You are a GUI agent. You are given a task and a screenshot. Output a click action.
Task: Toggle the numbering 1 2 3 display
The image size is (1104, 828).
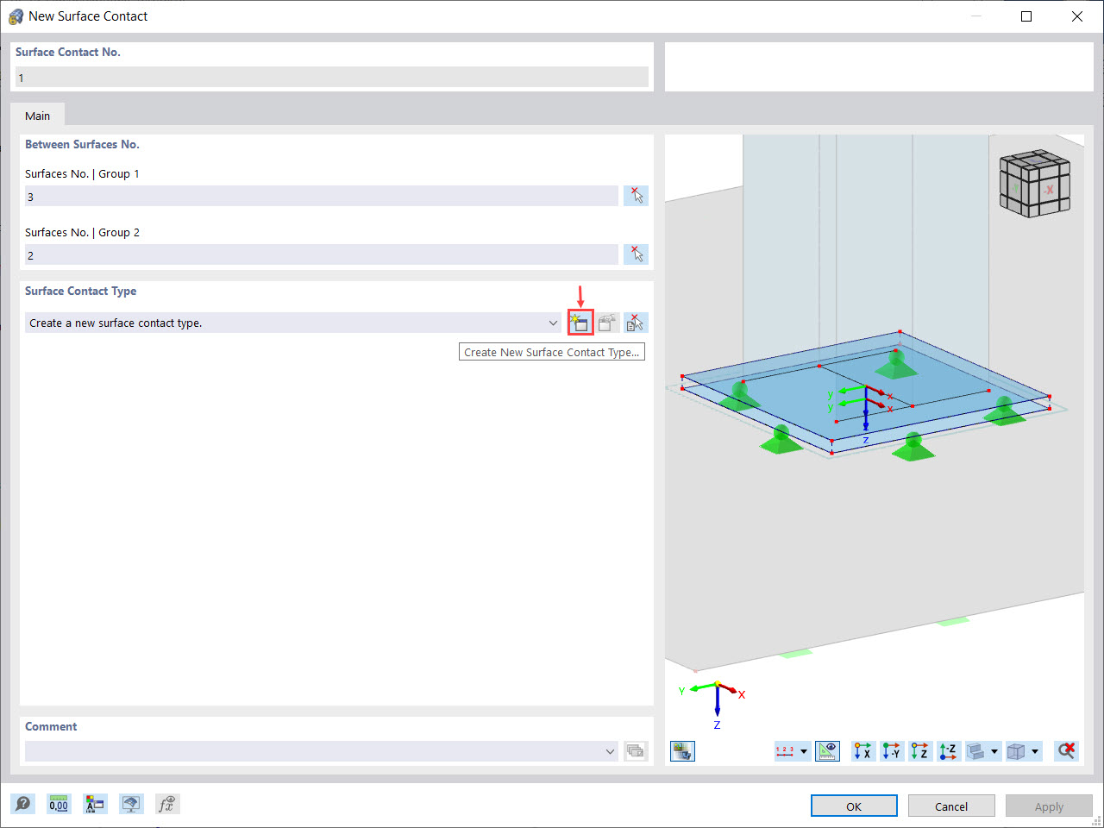click(x=785, y=751)
